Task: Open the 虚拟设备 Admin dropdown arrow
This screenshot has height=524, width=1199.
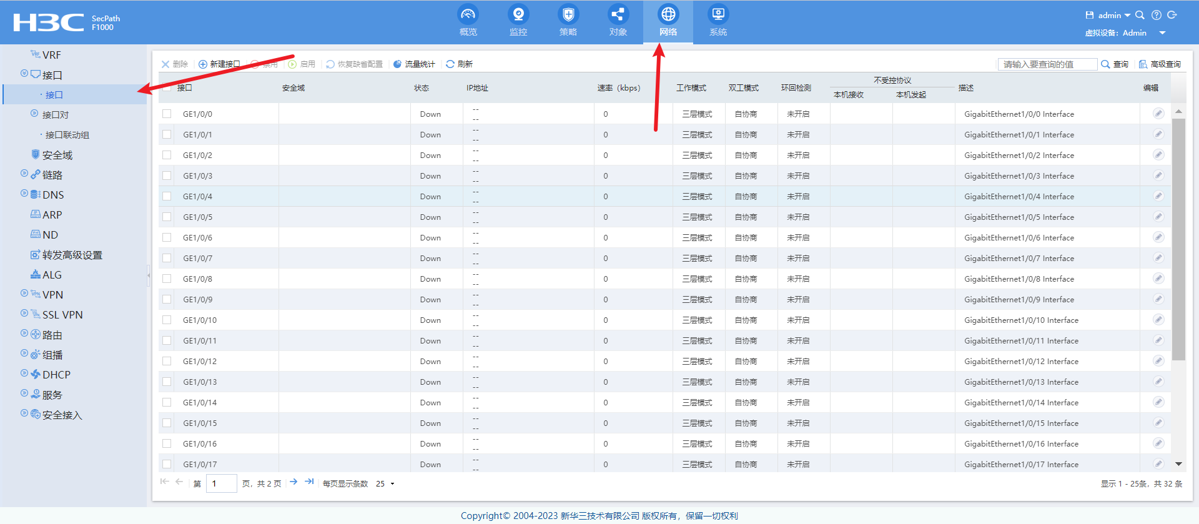Action: click(1162, 33)
